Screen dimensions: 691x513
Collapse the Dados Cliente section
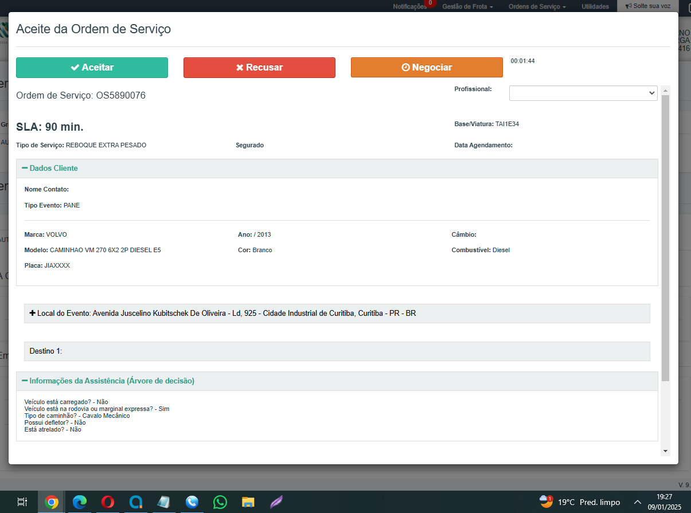tap(50, 169)
